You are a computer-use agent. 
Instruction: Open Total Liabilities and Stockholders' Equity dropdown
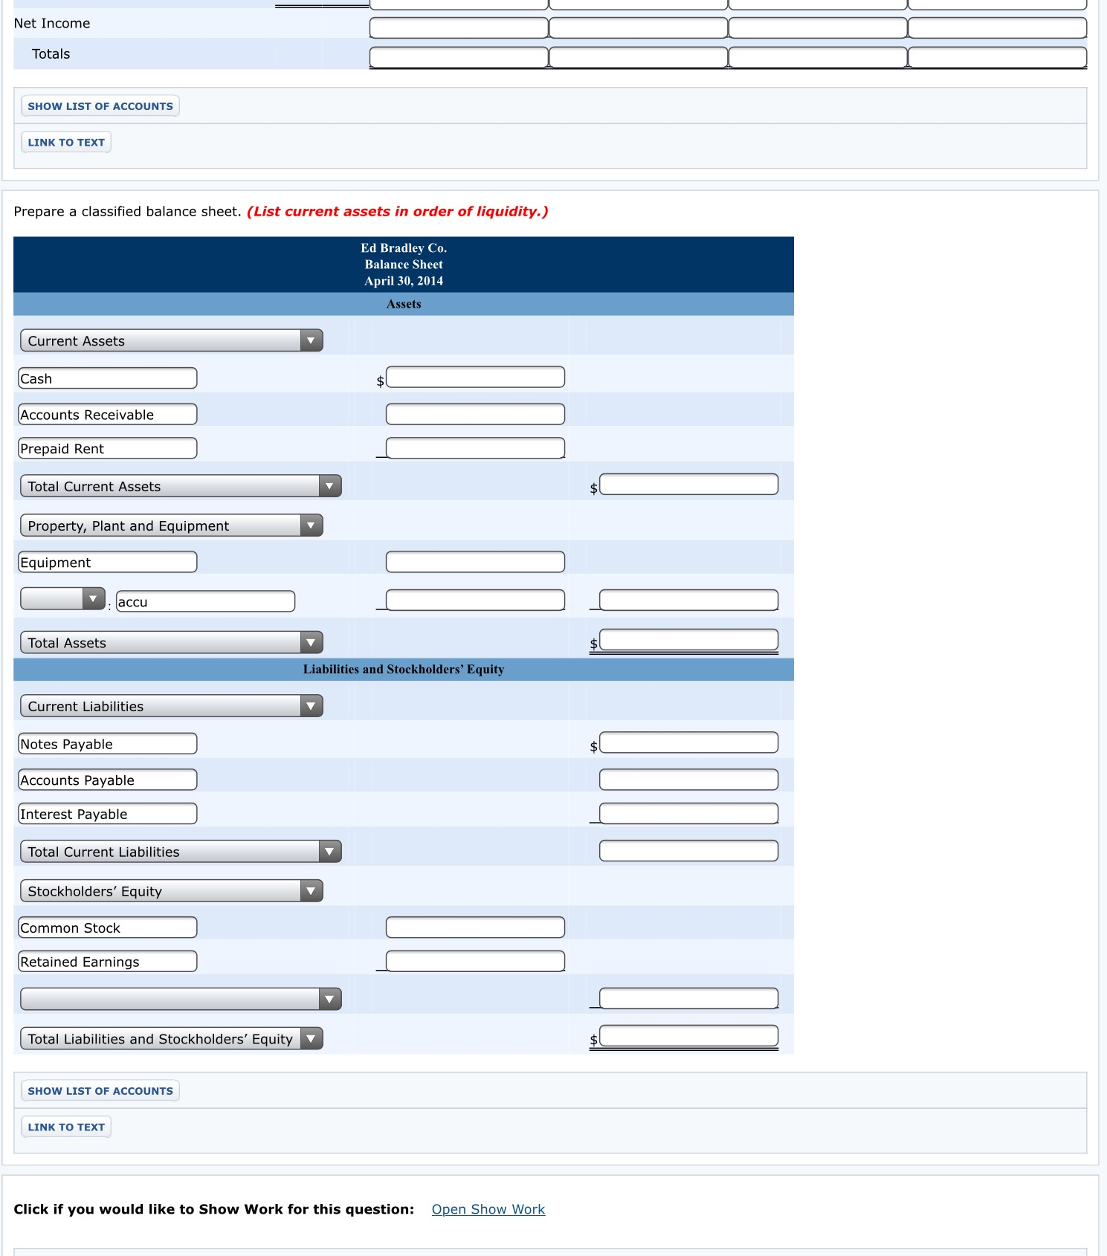pyautogui.click(x=172, y=1038)
